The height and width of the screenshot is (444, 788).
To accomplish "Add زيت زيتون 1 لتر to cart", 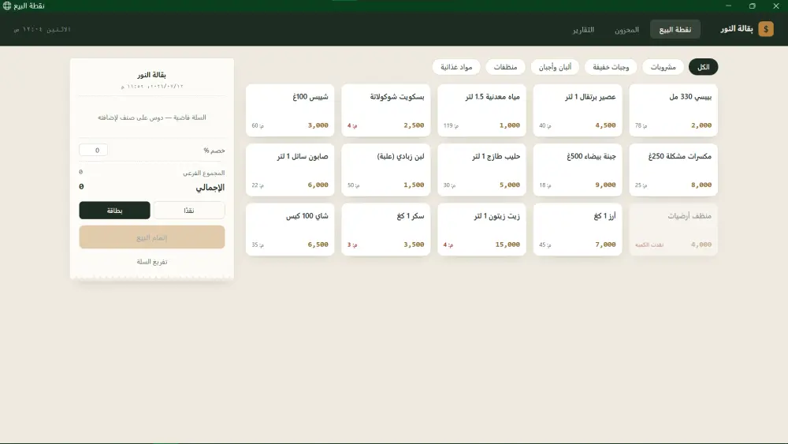I will coord(481,229).
